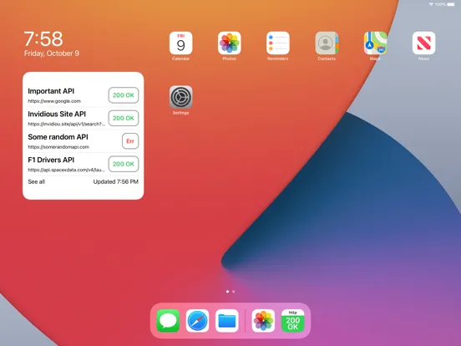The width and height of the screenshot is (461, 346).
Task: Tap the Err badge for Some random API
Action: [x=130, y=141]
